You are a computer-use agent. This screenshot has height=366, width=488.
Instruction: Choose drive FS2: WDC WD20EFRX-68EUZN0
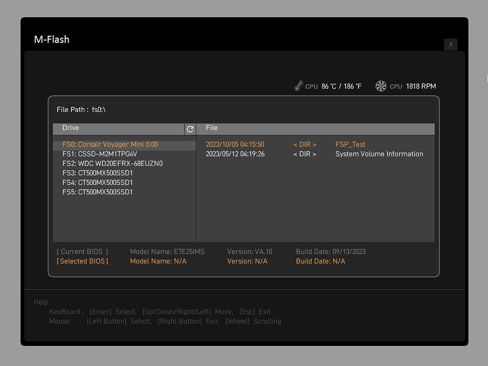[112, 163]
